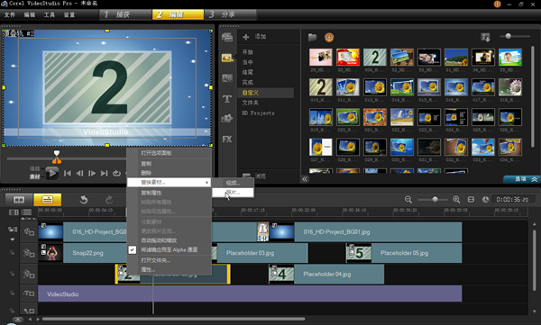The width and height of the screenshot is (541, 325).
Task: Select the Instant Project library icon
Action: (x=227, y=58)
